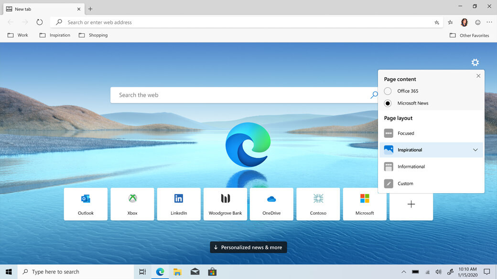497x279 pixels.
Task: Switch page layout to Focused
Action: point(406,133)
